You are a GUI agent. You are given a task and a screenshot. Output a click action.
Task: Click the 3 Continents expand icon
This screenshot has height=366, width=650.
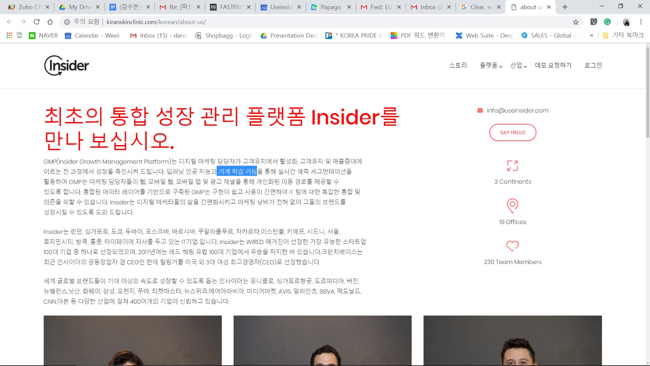pyautogui.click(x=512, y=166)
